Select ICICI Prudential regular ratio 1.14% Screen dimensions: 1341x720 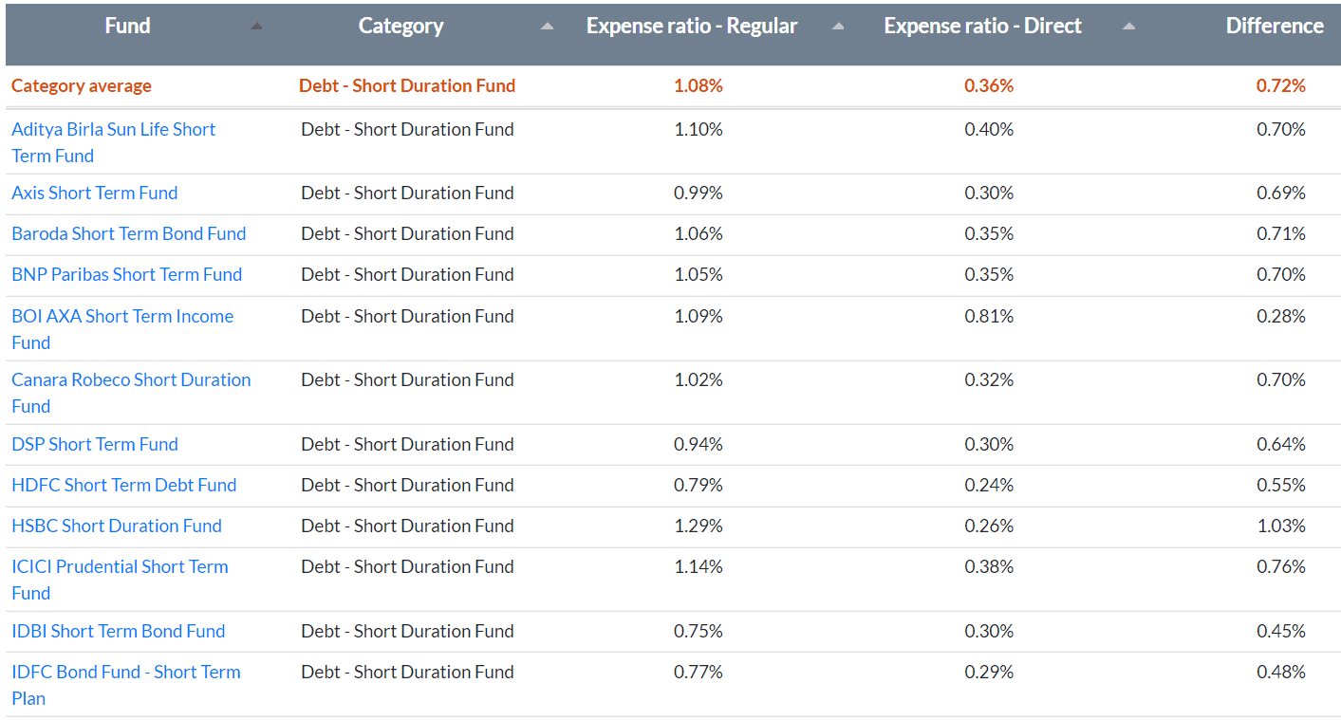[698, 566]
